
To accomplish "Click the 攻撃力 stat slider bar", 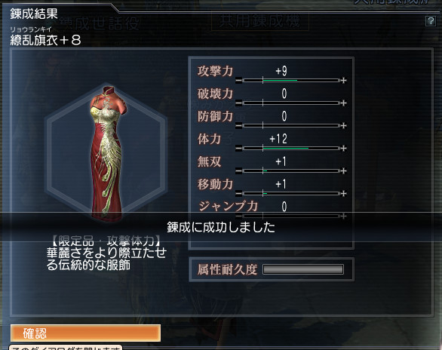I will pos(291,81).
